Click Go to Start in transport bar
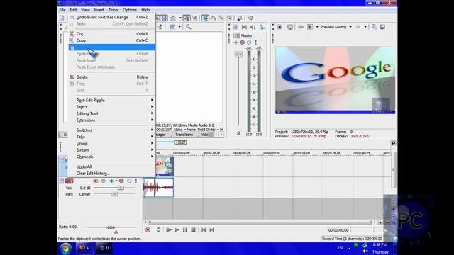 tap(204, 229)
